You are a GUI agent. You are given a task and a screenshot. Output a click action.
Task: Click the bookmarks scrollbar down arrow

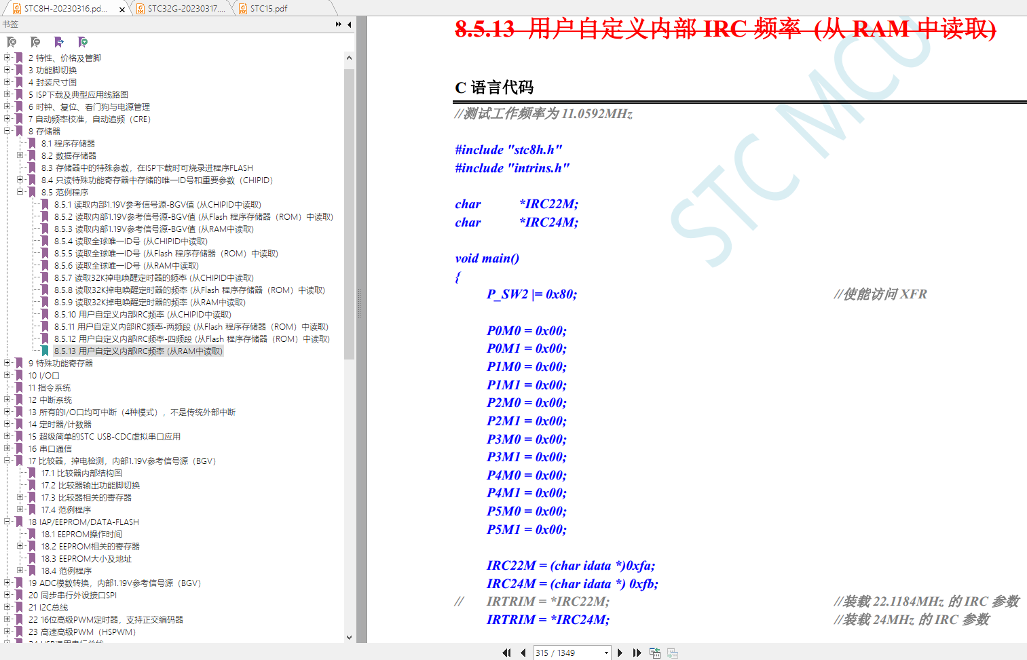[x=349, y=637]
